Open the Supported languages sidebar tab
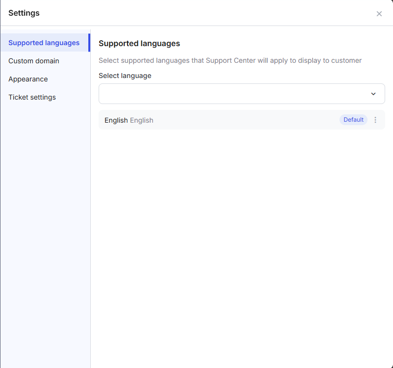 coord(44,43)
